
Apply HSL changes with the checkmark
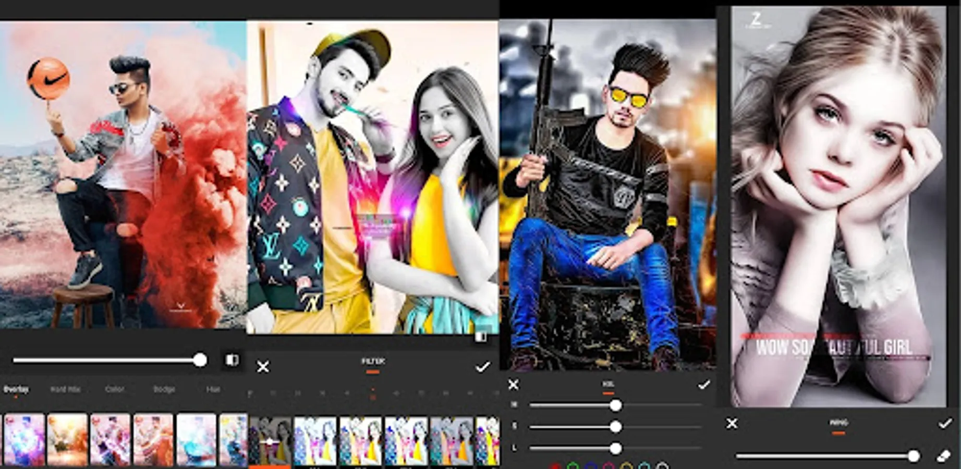(704, 385)
